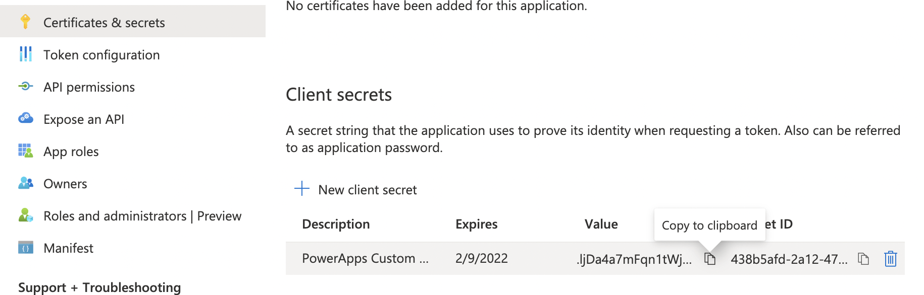Click the Roles and administrators icon
The image size is (924, 295).
25,215
